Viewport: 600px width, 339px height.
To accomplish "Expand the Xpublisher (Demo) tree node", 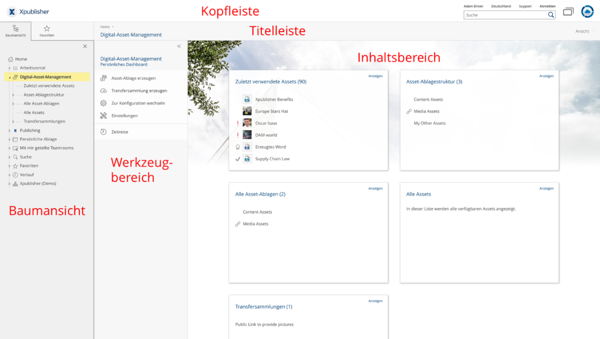I will pos(9,183).
